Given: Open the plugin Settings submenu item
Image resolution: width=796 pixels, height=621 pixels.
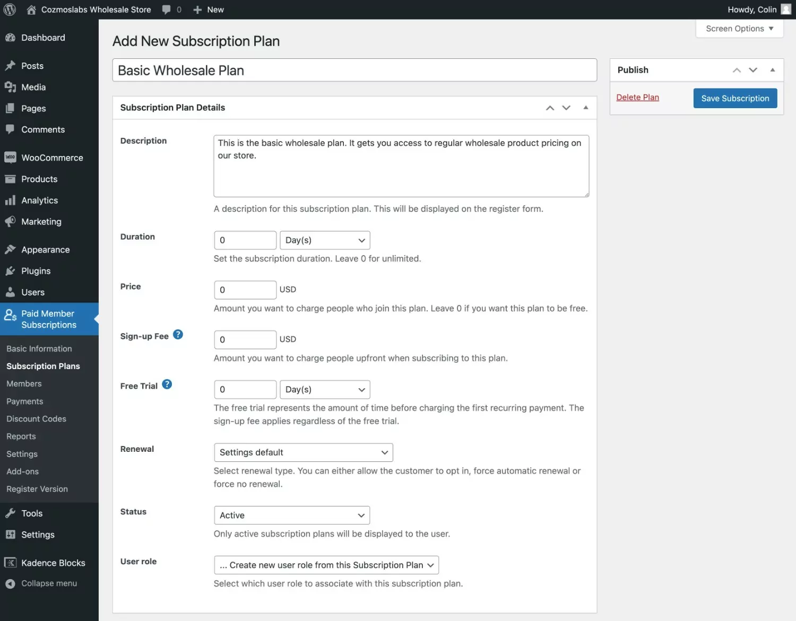Looking at the screenshot, I should point(22,454).
